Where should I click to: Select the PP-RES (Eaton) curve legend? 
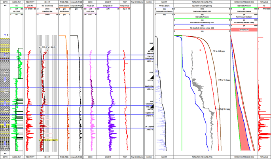coord(164,6)
